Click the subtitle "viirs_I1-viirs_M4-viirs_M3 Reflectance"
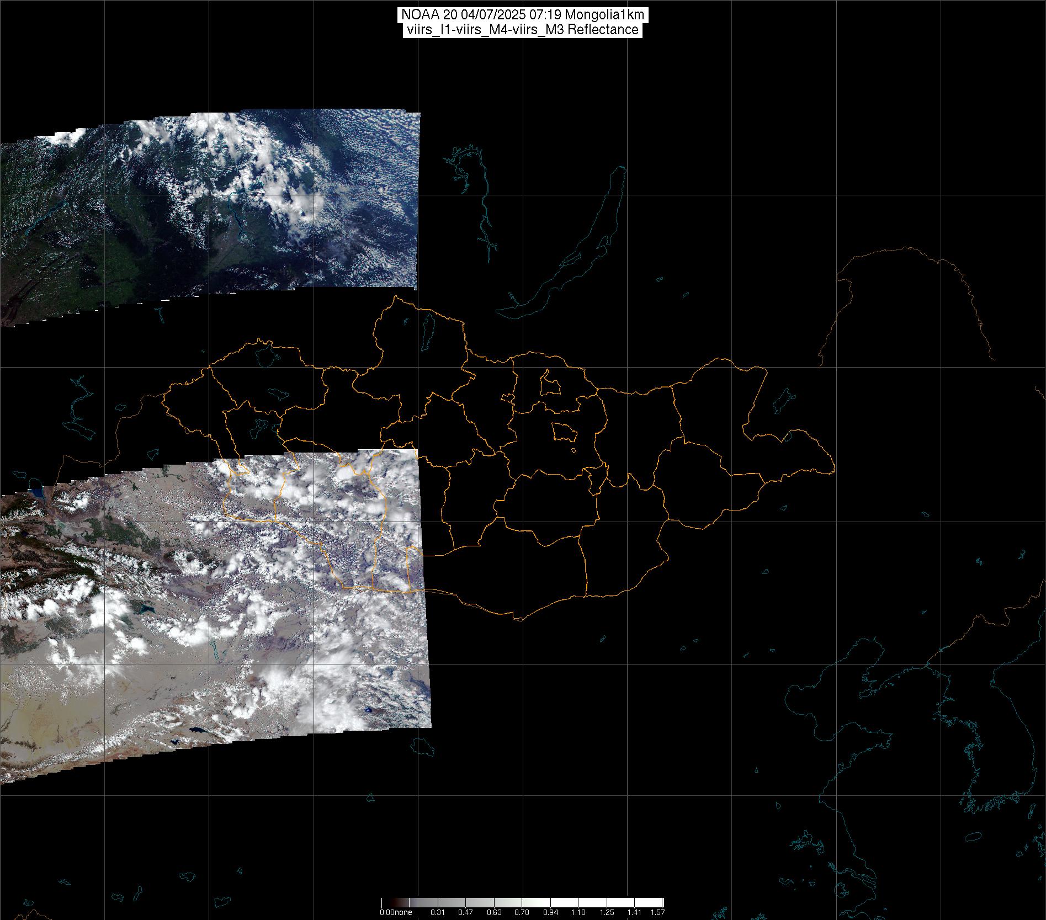The image size is (1046, 920). [523, 30]
